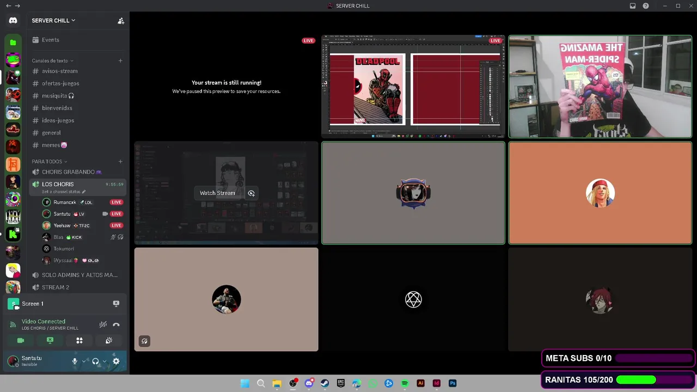Open Photoshop from taskbar
The image size is (697, 392).
pyautogui.click(x=453, y=383)
